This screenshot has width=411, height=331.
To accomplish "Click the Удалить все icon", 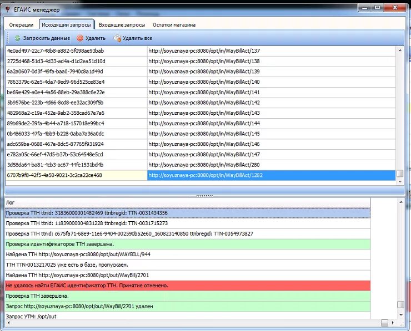I will [117, 38].
